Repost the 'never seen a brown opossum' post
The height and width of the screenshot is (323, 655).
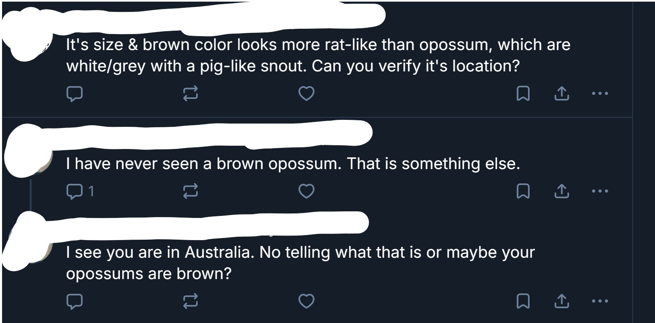pyautogui.click(x=190, y=191)
